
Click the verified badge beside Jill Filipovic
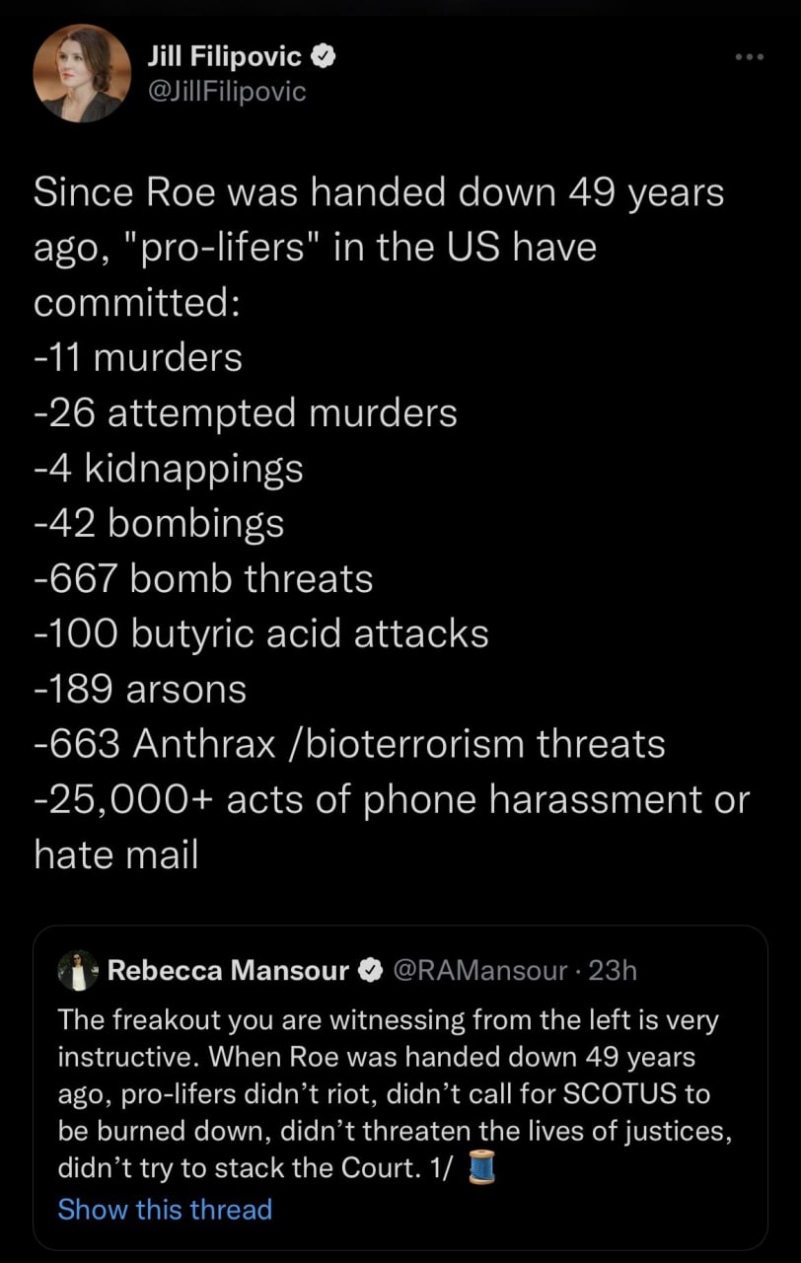click(324, 58)
